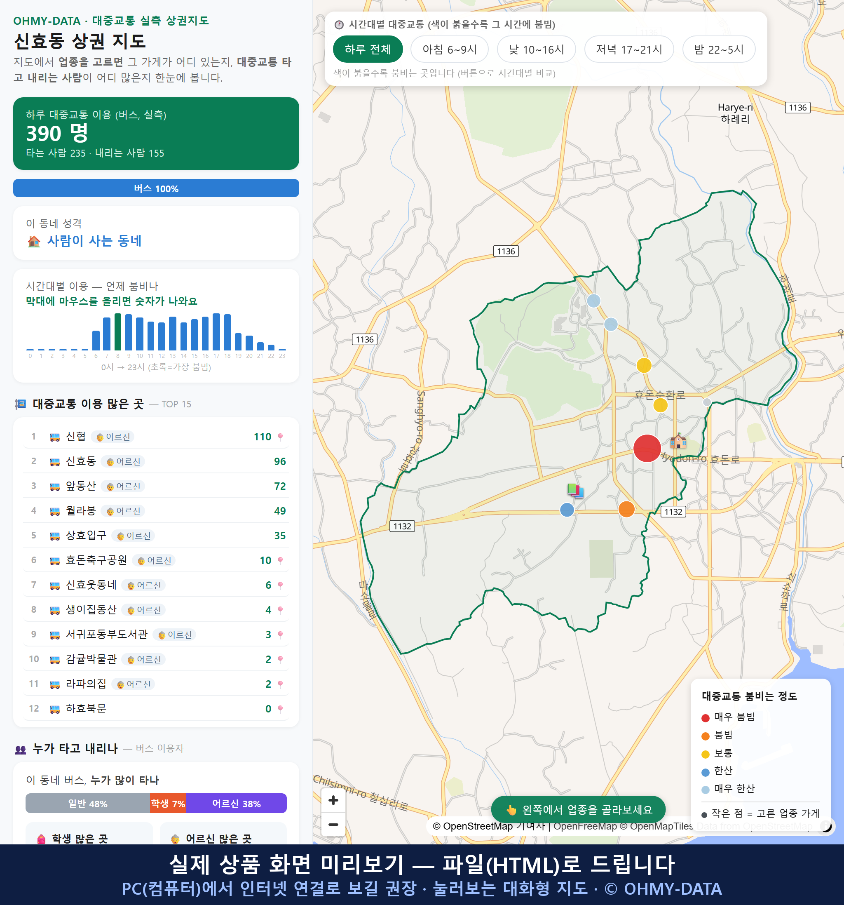Open the 신효동 stop row
The height and width of the screenshot is (905, 844).
pyautogui.click(x=156, y=461)
